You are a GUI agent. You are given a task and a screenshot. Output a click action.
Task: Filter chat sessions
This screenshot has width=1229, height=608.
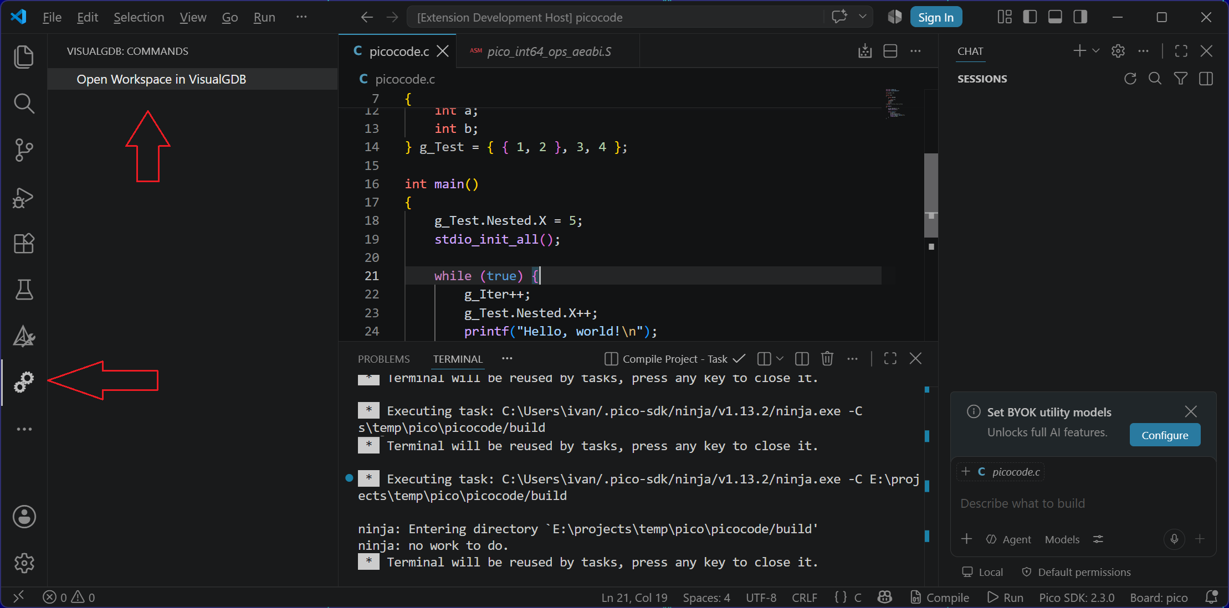click(x=1181, y=79)
